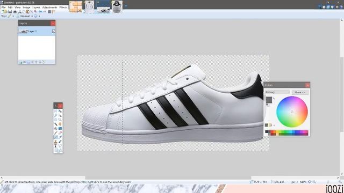Image resolution: width=344 pixels, height=193 pixels.
Task: Open the View menu
Action: 18,7
